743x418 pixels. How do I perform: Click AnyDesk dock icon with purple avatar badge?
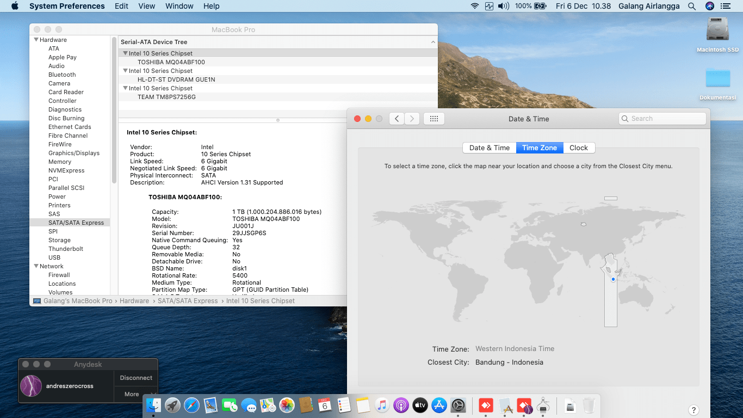pyautogui.click(x=524, y=405)
